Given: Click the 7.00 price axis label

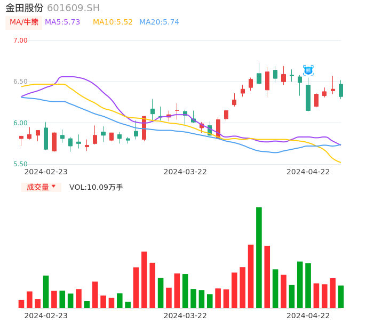Looking at the screenshot, I should coord(20,41).
